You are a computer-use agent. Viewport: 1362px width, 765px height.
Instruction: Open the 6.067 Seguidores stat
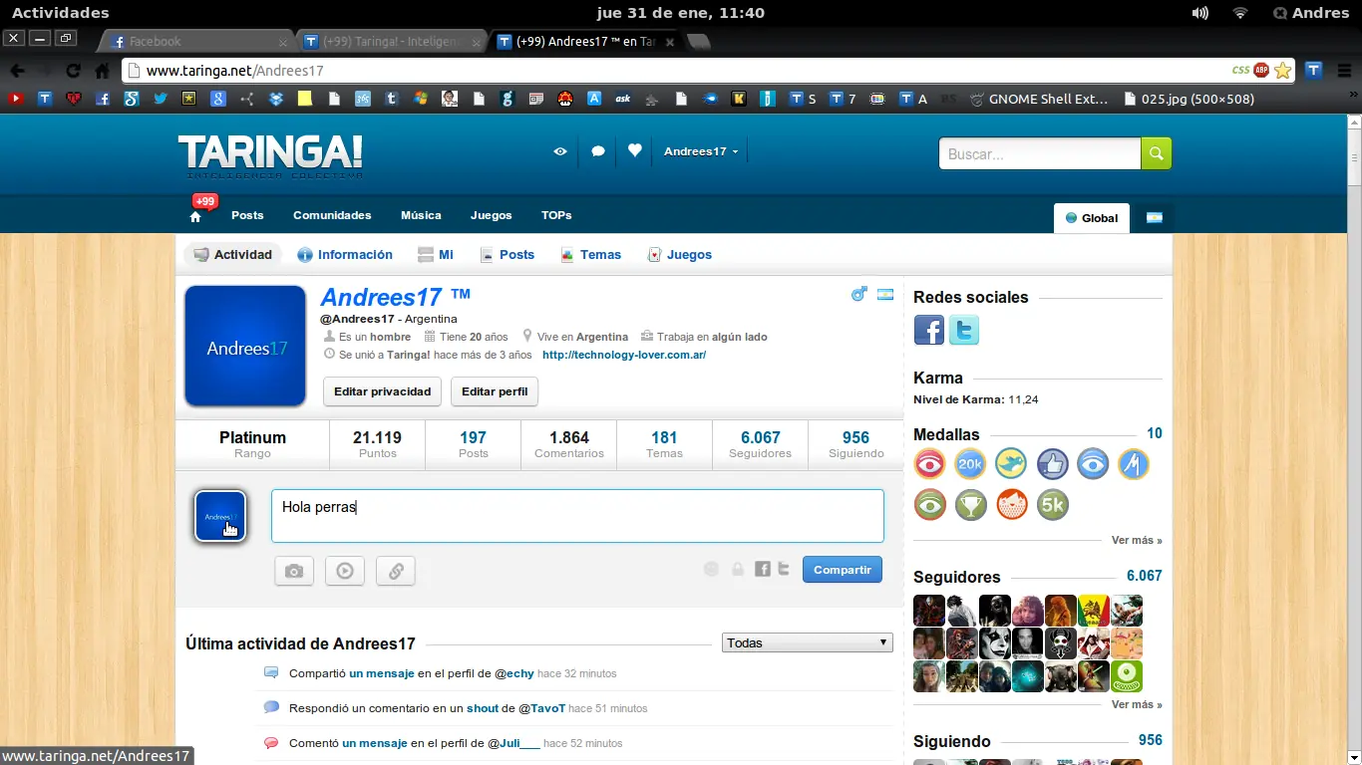coord(761,444)
